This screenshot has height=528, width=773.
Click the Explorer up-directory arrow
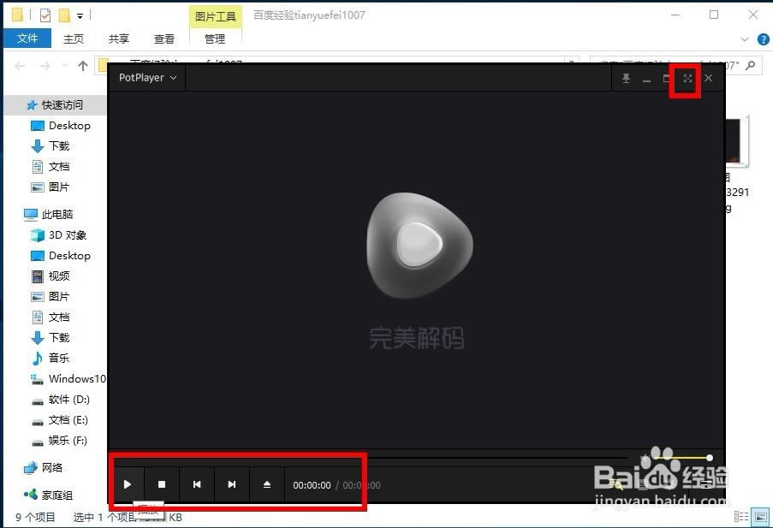[x=83, y=66]
